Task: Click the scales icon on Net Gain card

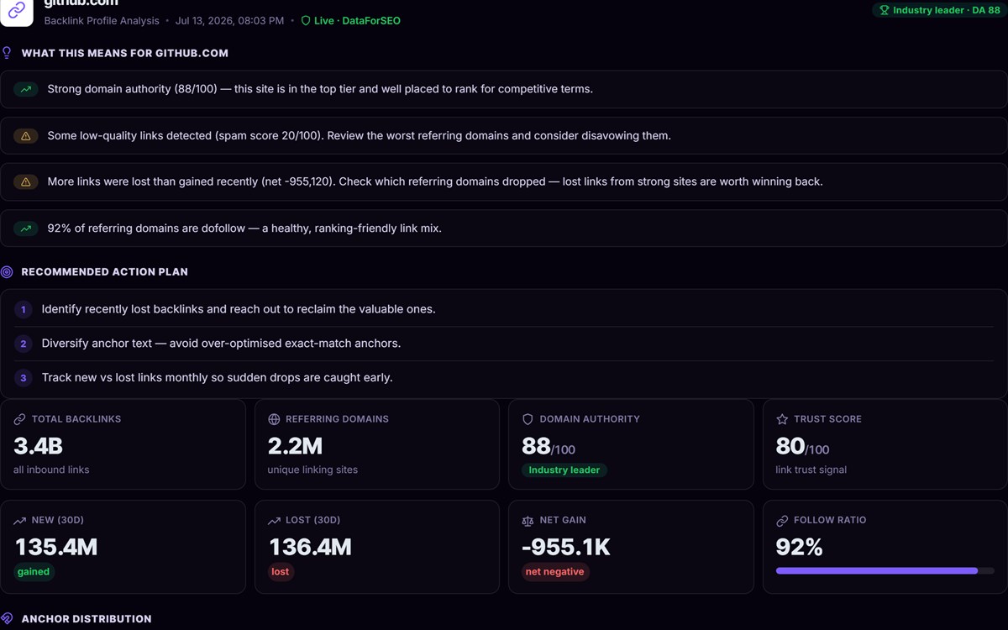Action: [x=528, y=521]
